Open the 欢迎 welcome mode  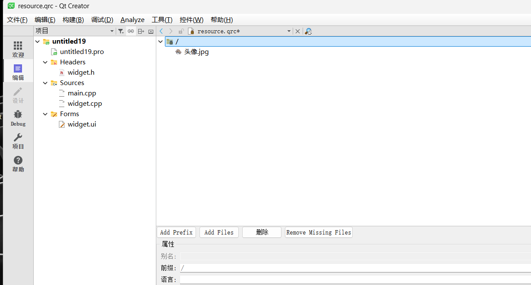pyautogui.click(x=18, y=49)
